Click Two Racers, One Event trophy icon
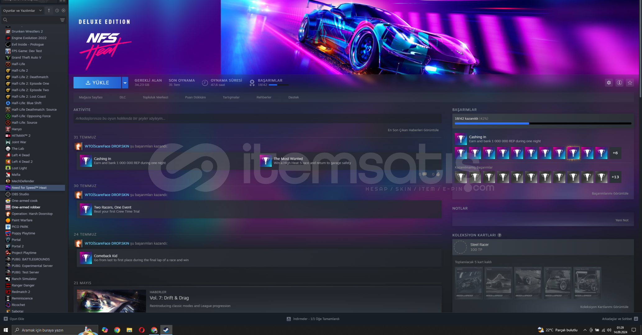The height and width of the screenshot is (335, 642). tap(86, 209)
